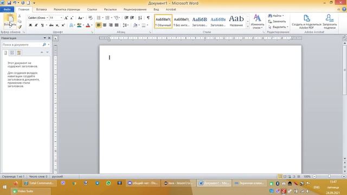This screenshot has height=195, width=347.
Task: Click the Text Effects glowing A icon
Action: pos(71,25)
